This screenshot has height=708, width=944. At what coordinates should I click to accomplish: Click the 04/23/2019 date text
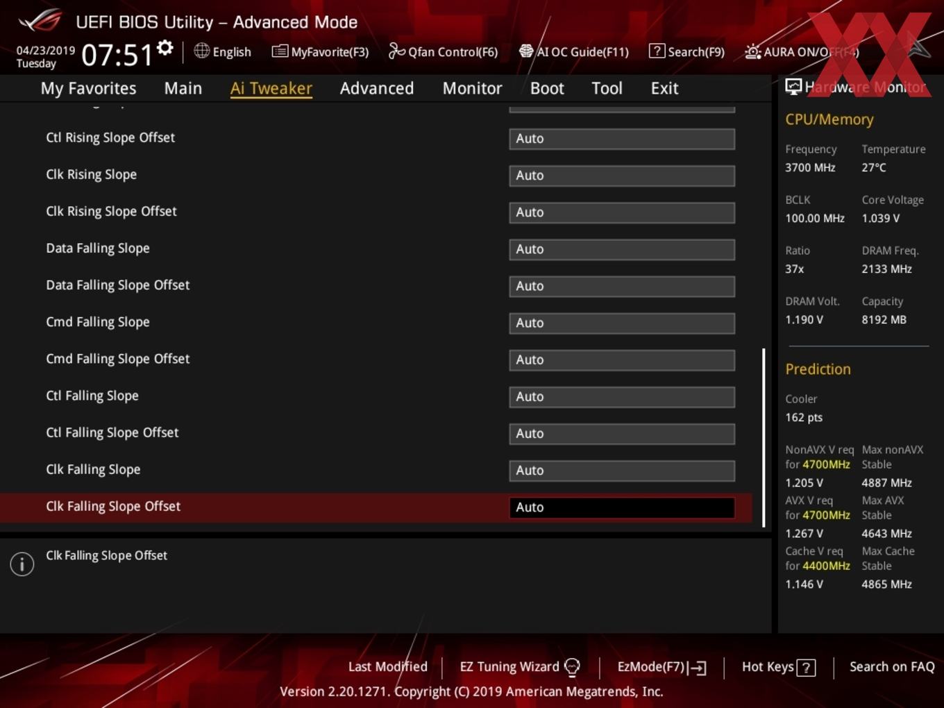46,51
